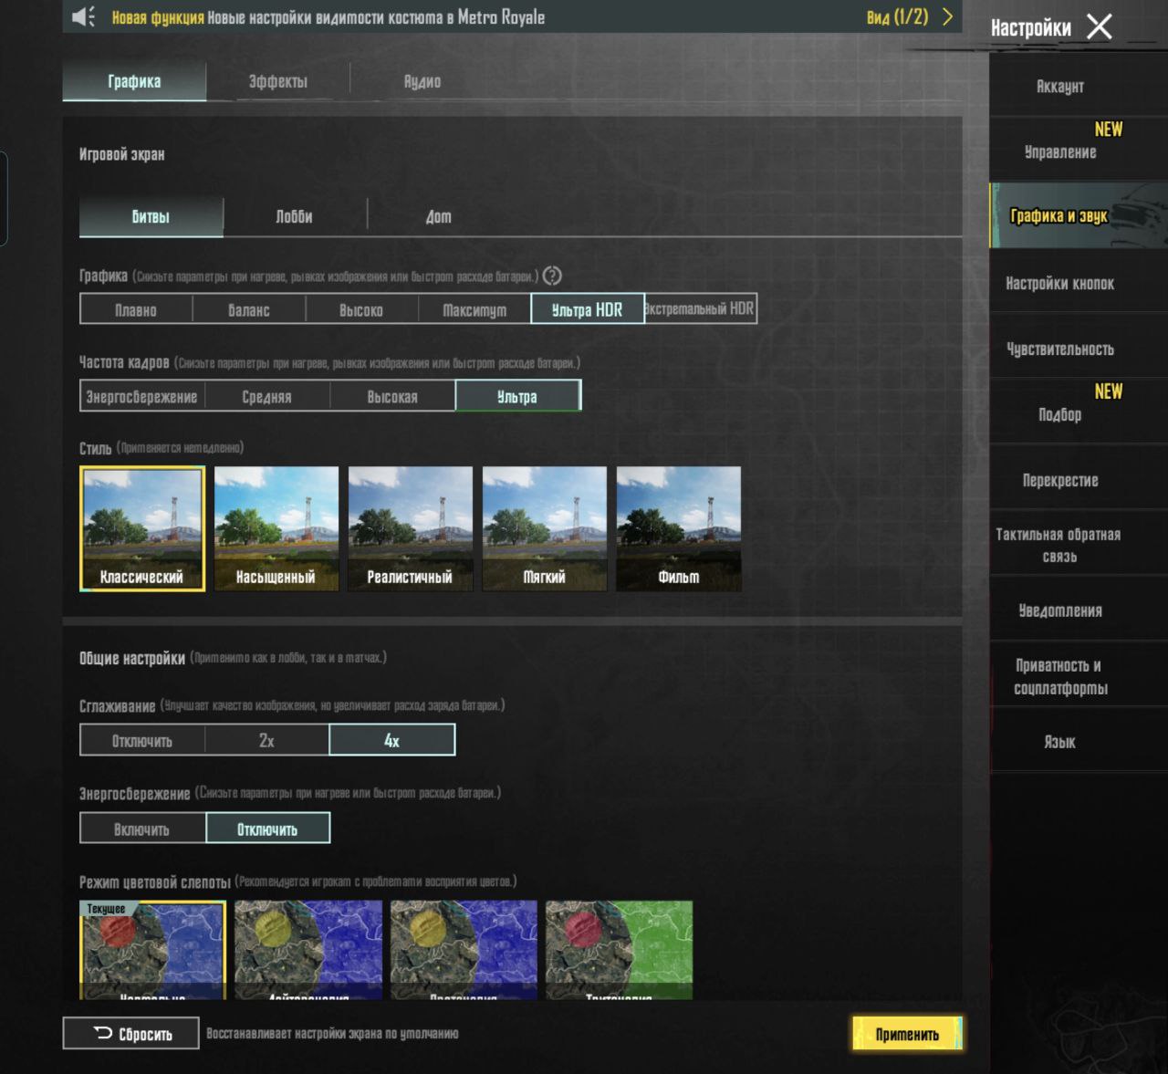Set graphics quality to Плавно
1168x1074 pixels.
tap(136, 309)
